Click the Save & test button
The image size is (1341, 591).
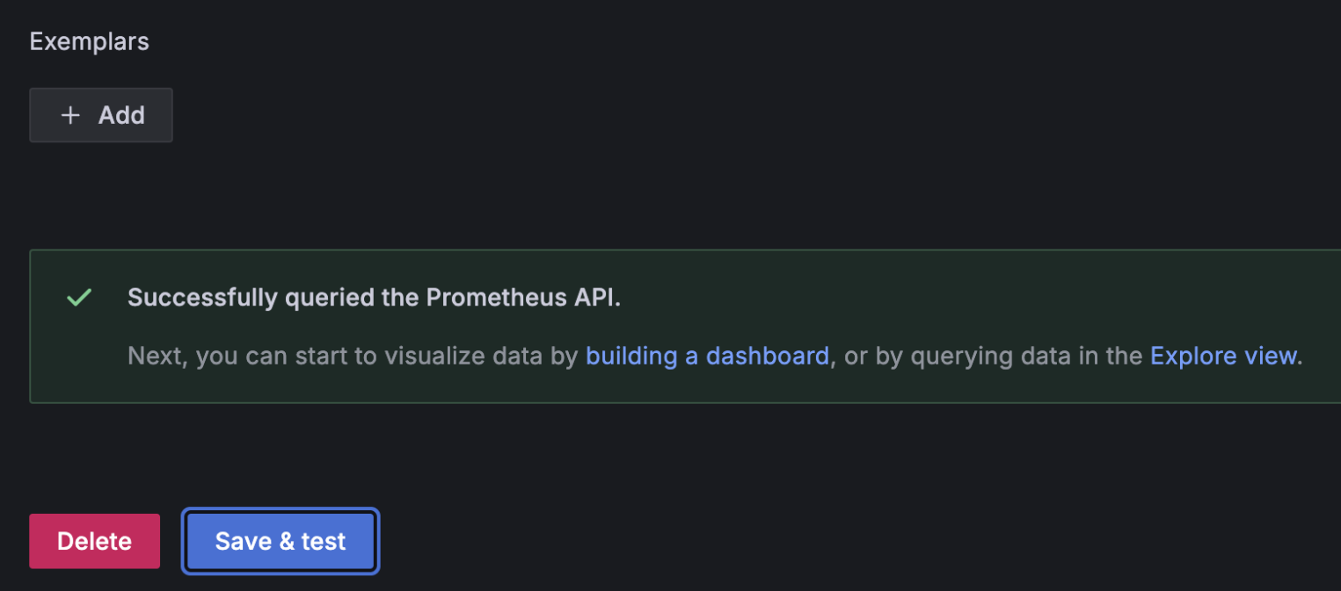[x=281, y=541]
